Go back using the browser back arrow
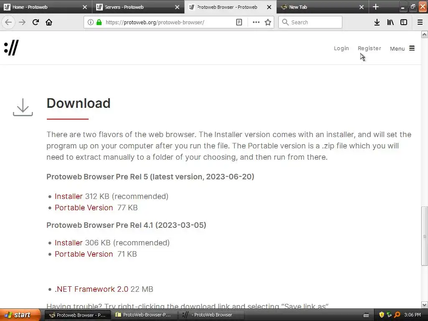 [x=8, y=22]
